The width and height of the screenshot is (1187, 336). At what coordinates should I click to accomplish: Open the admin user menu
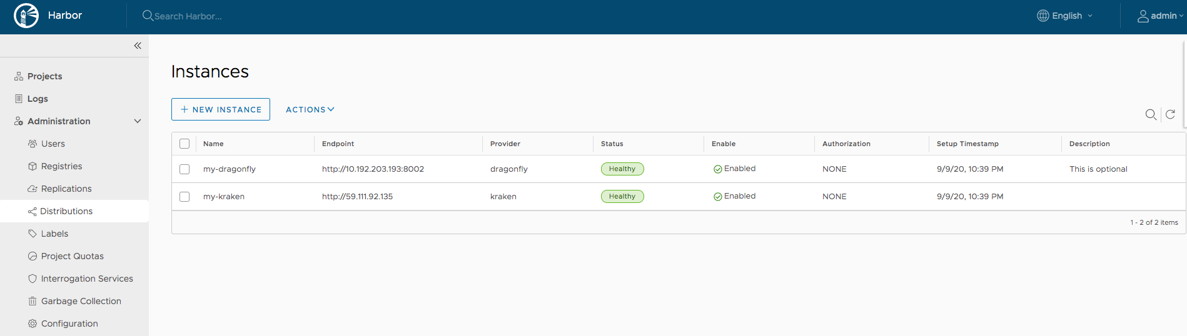click(x=1160, y=16)
